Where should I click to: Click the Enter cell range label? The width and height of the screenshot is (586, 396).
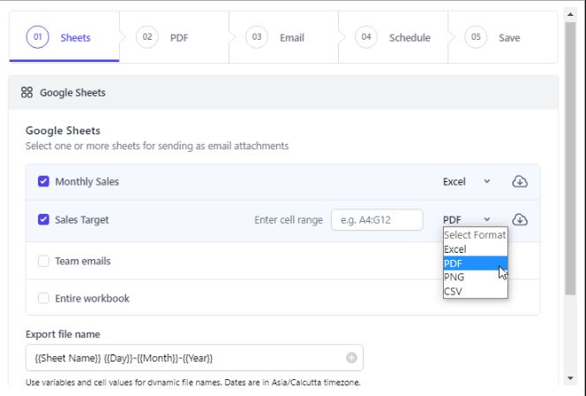tap(288, 220)
